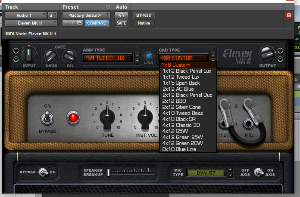Image resolution: width=300 pixels, height=197 pixels.
Task: Click the INST. VOL. knob
Action: coord(145,118)
